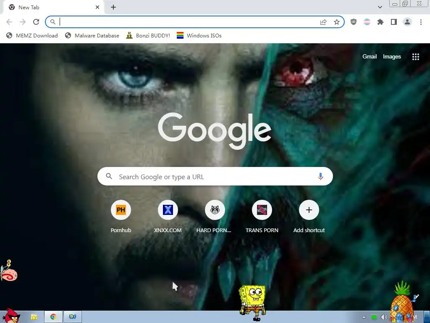The width and height of the screenshot is (430, 323).
Task: Add a new shortcut tile
Action: 309,217
